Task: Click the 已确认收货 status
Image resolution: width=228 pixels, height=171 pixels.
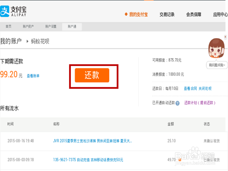Action: click(x=211, y=160)
